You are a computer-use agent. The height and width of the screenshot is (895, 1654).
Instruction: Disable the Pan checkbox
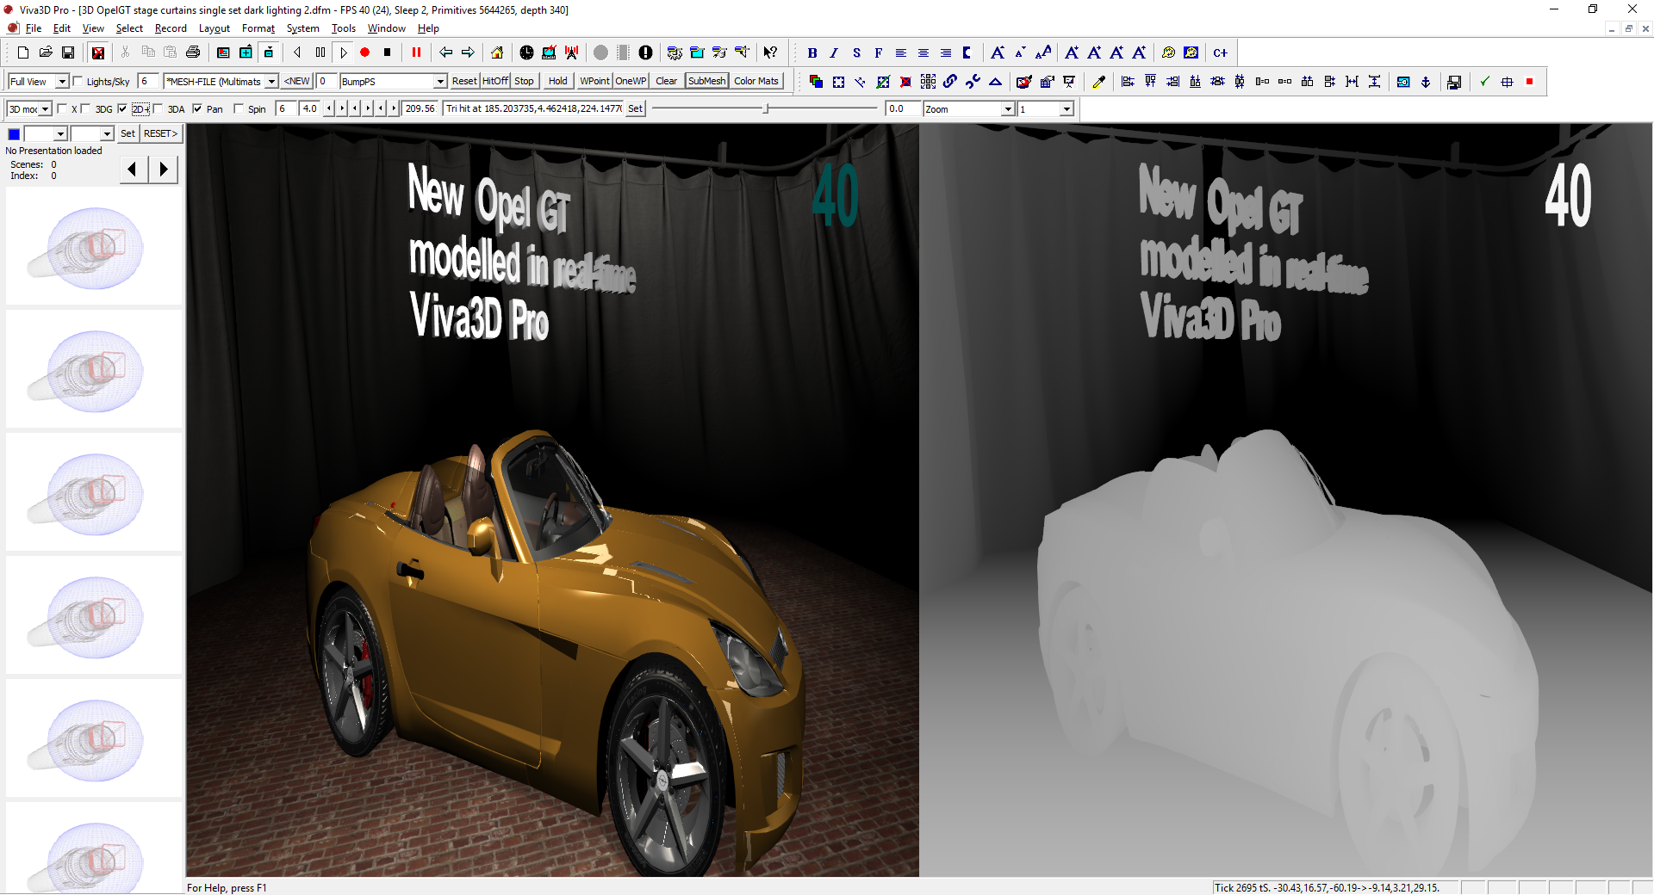(x=197, y=108)
